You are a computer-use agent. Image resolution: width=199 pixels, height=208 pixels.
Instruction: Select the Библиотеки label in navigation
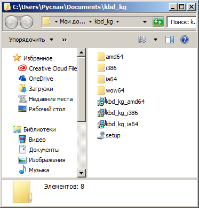[x=39, y=129]
